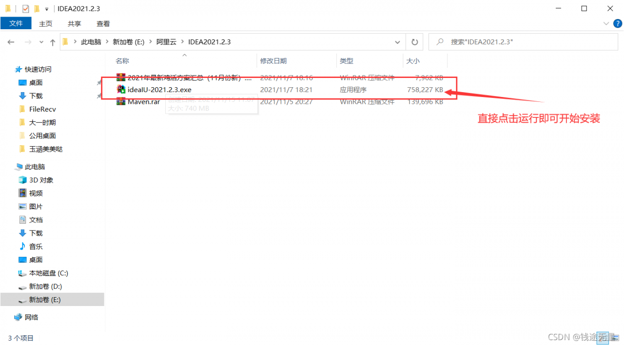Screen dimensions: 624x345
Task: Select the 2021年最新激活方案汇总 archive file
Action: click(x=190, y=77)
